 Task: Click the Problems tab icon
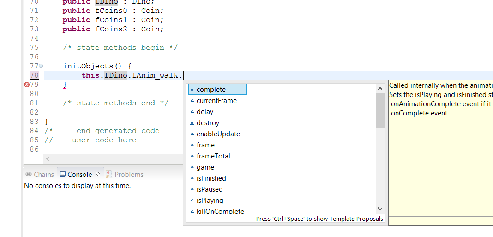(x=109, y=174)
